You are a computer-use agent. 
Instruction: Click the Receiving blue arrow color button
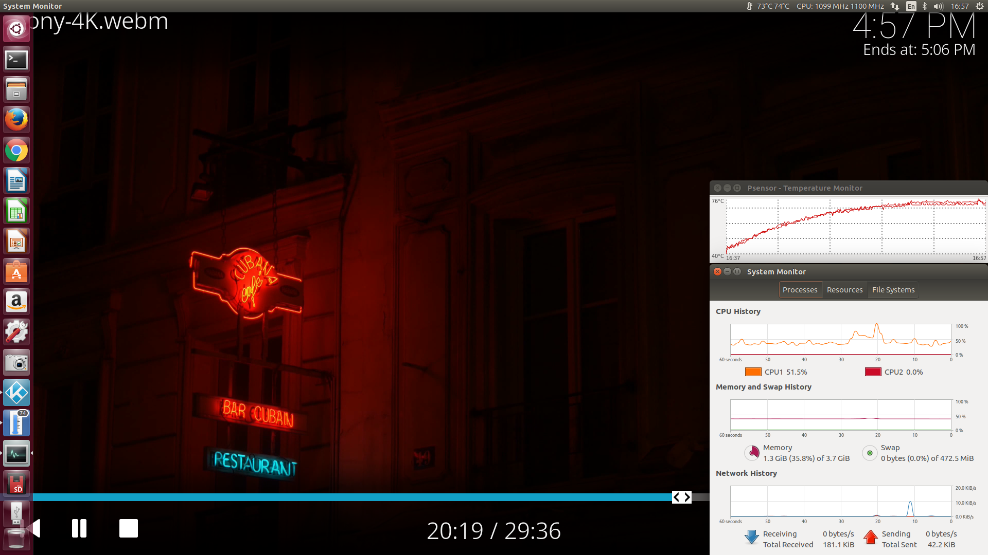point(751,537)
